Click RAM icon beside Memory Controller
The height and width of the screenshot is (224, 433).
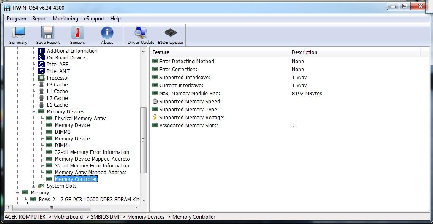coord(49,179)
